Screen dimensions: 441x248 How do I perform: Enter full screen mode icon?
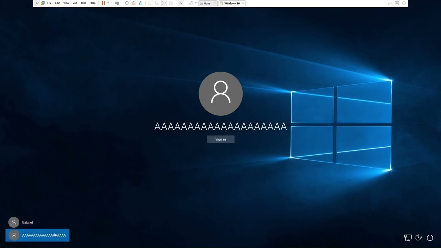tap(164, 3)
